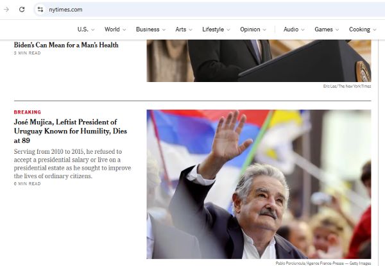The height and width of the screenshot is (266, 385).
Task: Open the José Mujica waving photo
Action: pyautogui.click(x=259, y=184)
